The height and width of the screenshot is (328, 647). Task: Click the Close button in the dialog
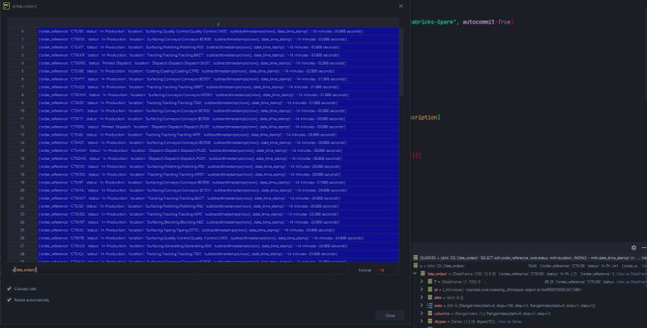pyautogui.click(x=390, y=315)
